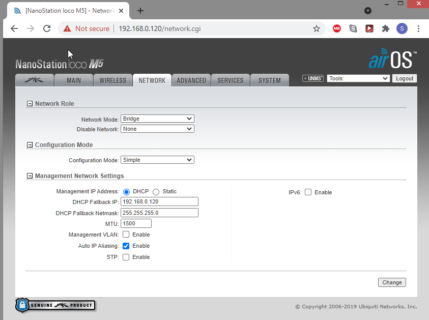This screenshot has height=320, width=429.
Task: Open the Configuration Mode dropdown
Action: 157,160
